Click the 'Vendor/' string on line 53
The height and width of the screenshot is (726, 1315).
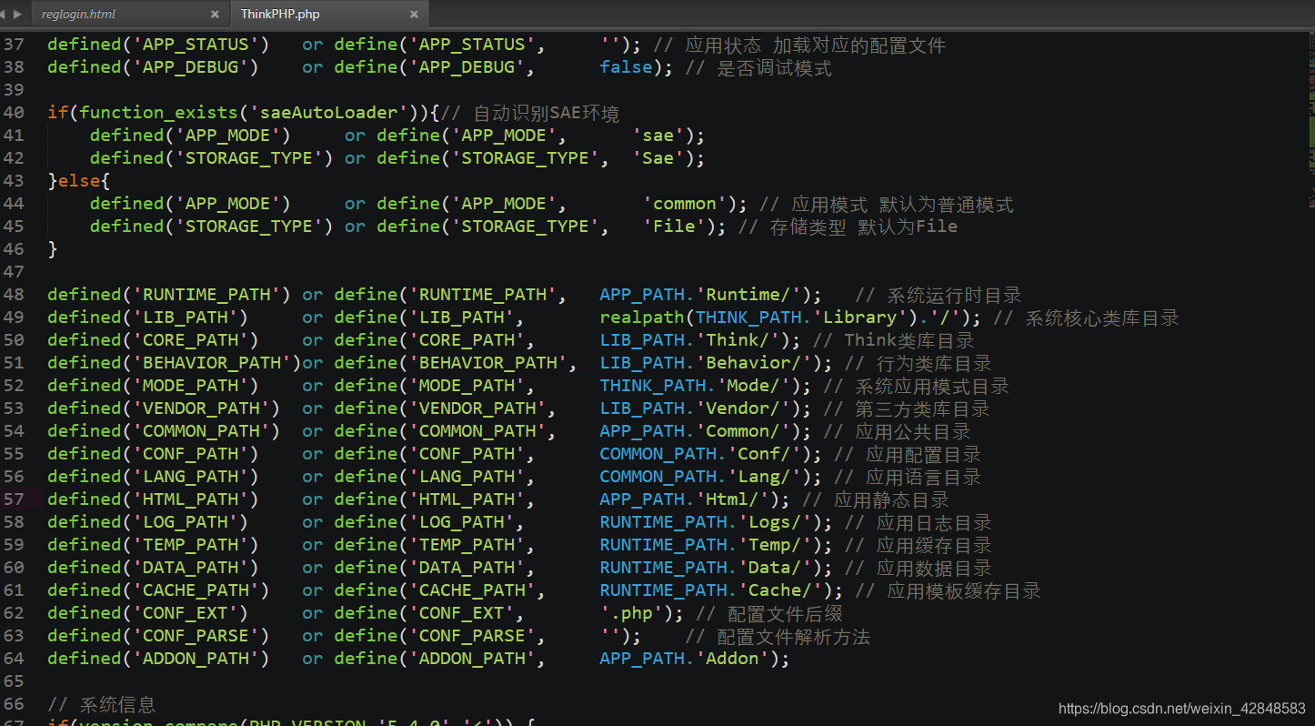[743, 408]
